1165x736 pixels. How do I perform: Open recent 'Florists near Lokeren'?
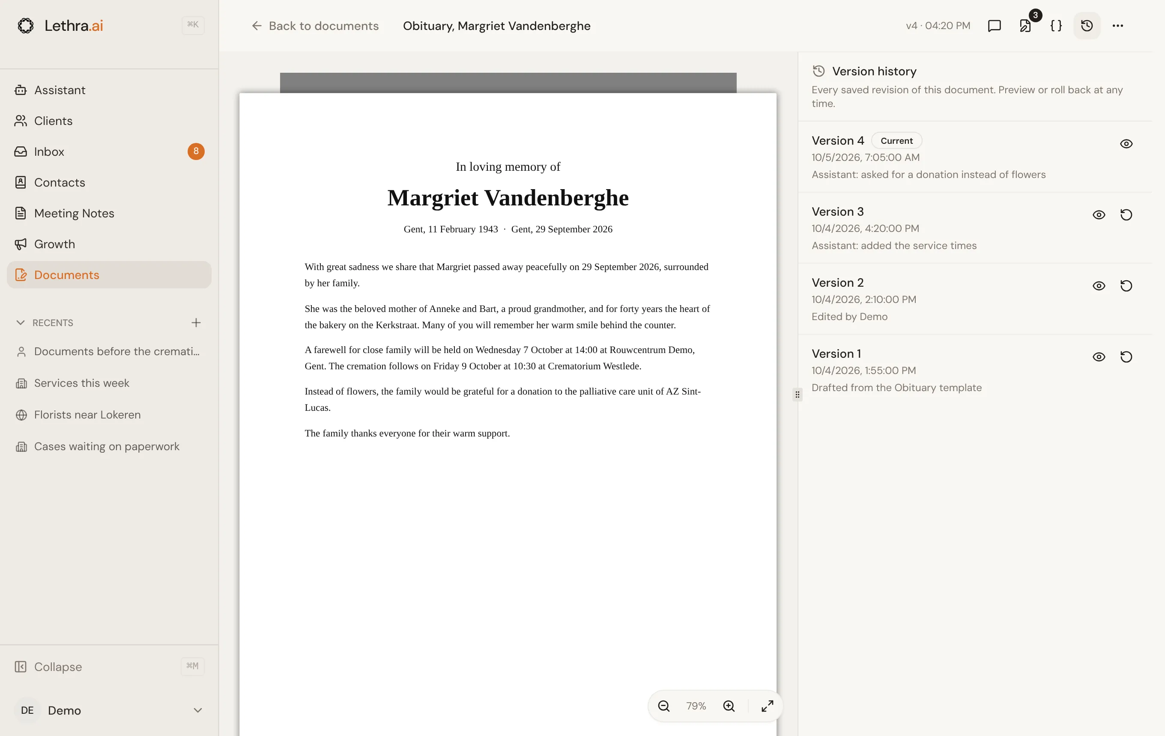coord(109,415)
